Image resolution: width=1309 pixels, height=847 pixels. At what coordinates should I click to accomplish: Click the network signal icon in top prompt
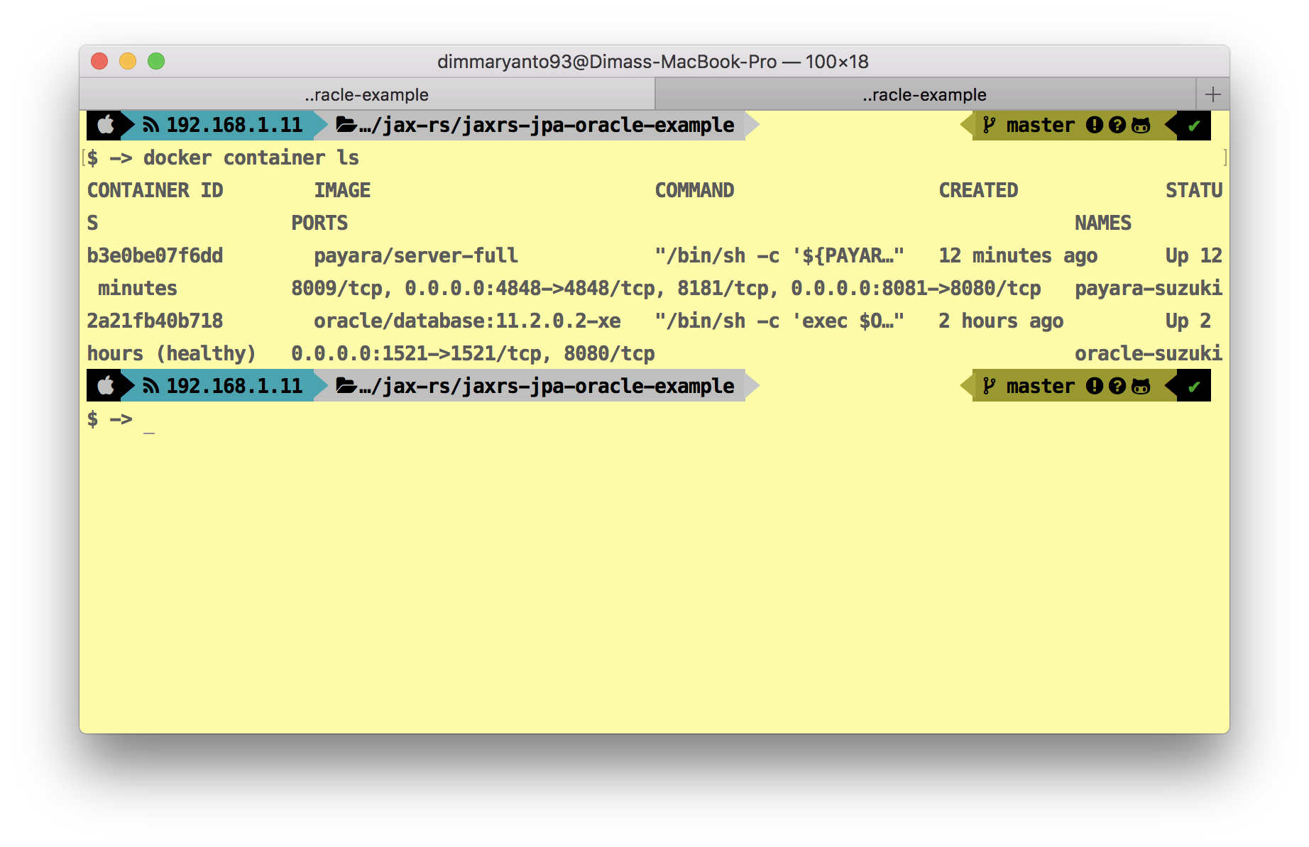[x=150, y=126]
